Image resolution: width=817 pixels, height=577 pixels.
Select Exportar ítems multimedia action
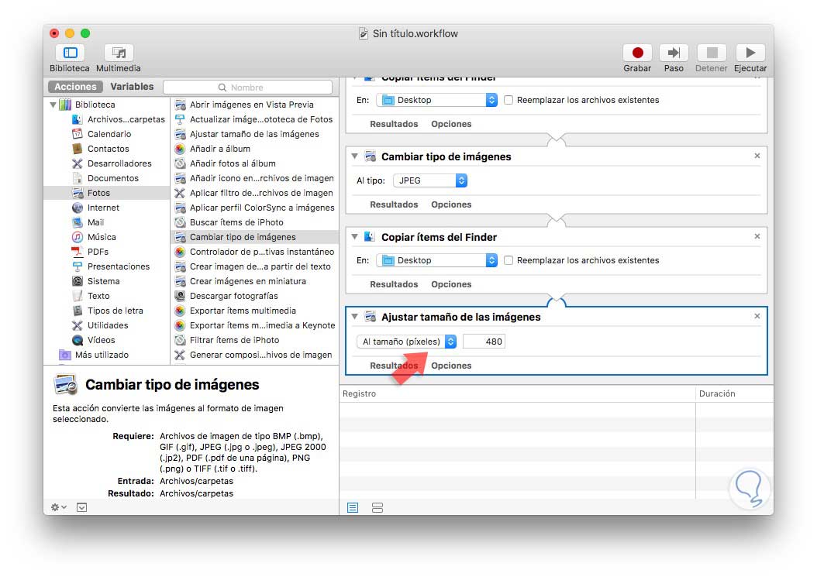point(243,311)
